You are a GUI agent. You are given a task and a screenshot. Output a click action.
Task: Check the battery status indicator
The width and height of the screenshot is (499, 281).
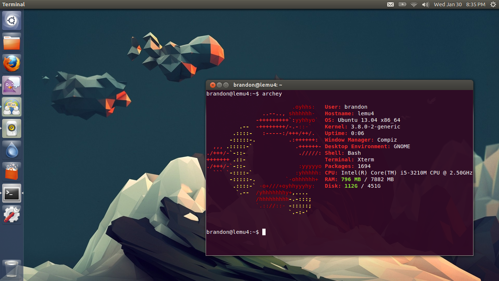coord(402,4)
